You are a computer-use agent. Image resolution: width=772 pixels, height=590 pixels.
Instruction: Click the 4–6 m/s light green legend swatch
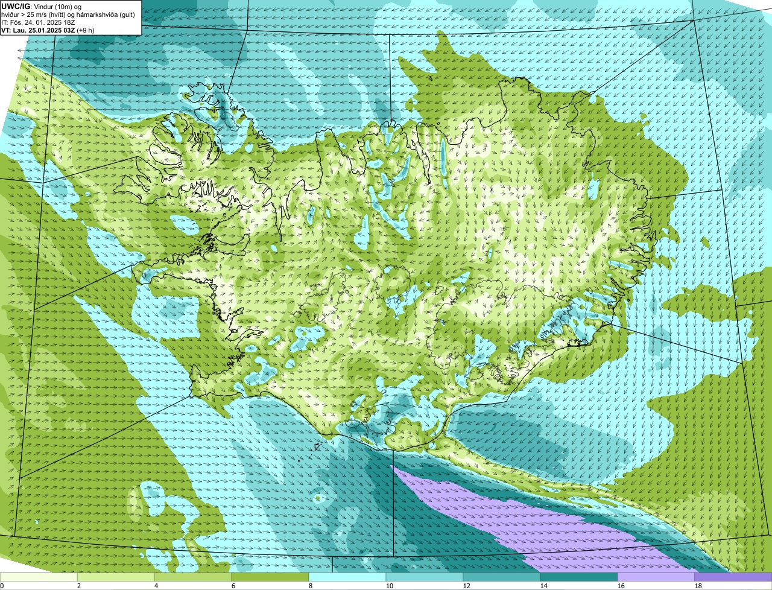pyautogui.click(x=194, y=577)
